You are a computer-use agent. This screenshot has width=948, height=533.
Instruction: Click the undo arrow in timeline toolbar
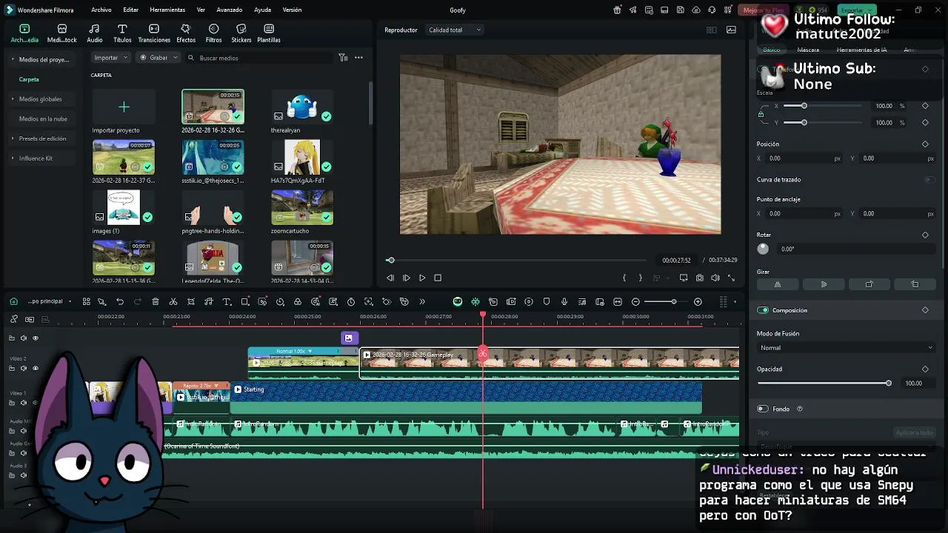(x=120, y=301)
